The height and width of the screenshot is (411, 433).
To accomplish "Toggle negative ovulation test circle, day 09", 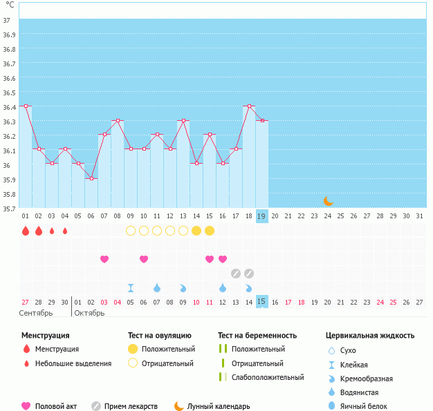I will 131,231.
